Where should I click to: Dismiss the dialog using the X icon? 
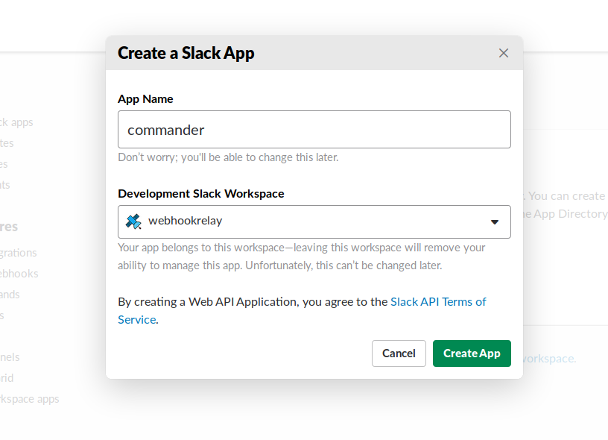[x=503, y=52]
